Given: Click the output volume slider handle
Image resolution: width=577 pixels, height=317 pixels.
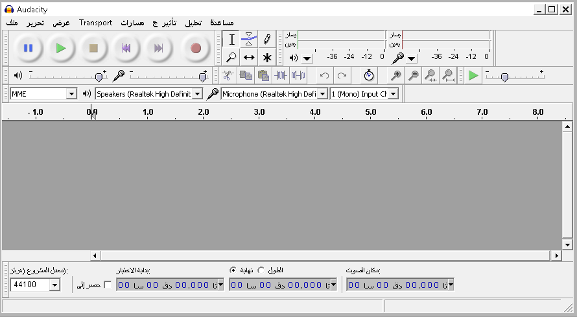Looking at the screenshot, I should click(x=99, y=77).
